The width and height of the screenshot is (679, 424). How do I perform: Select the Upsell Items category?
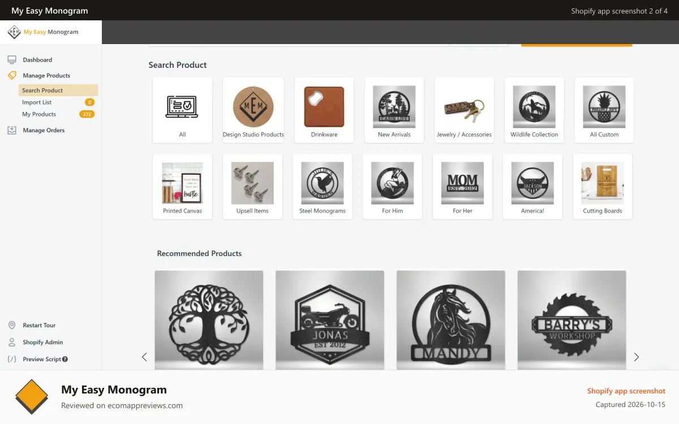[x=252, y=187]
